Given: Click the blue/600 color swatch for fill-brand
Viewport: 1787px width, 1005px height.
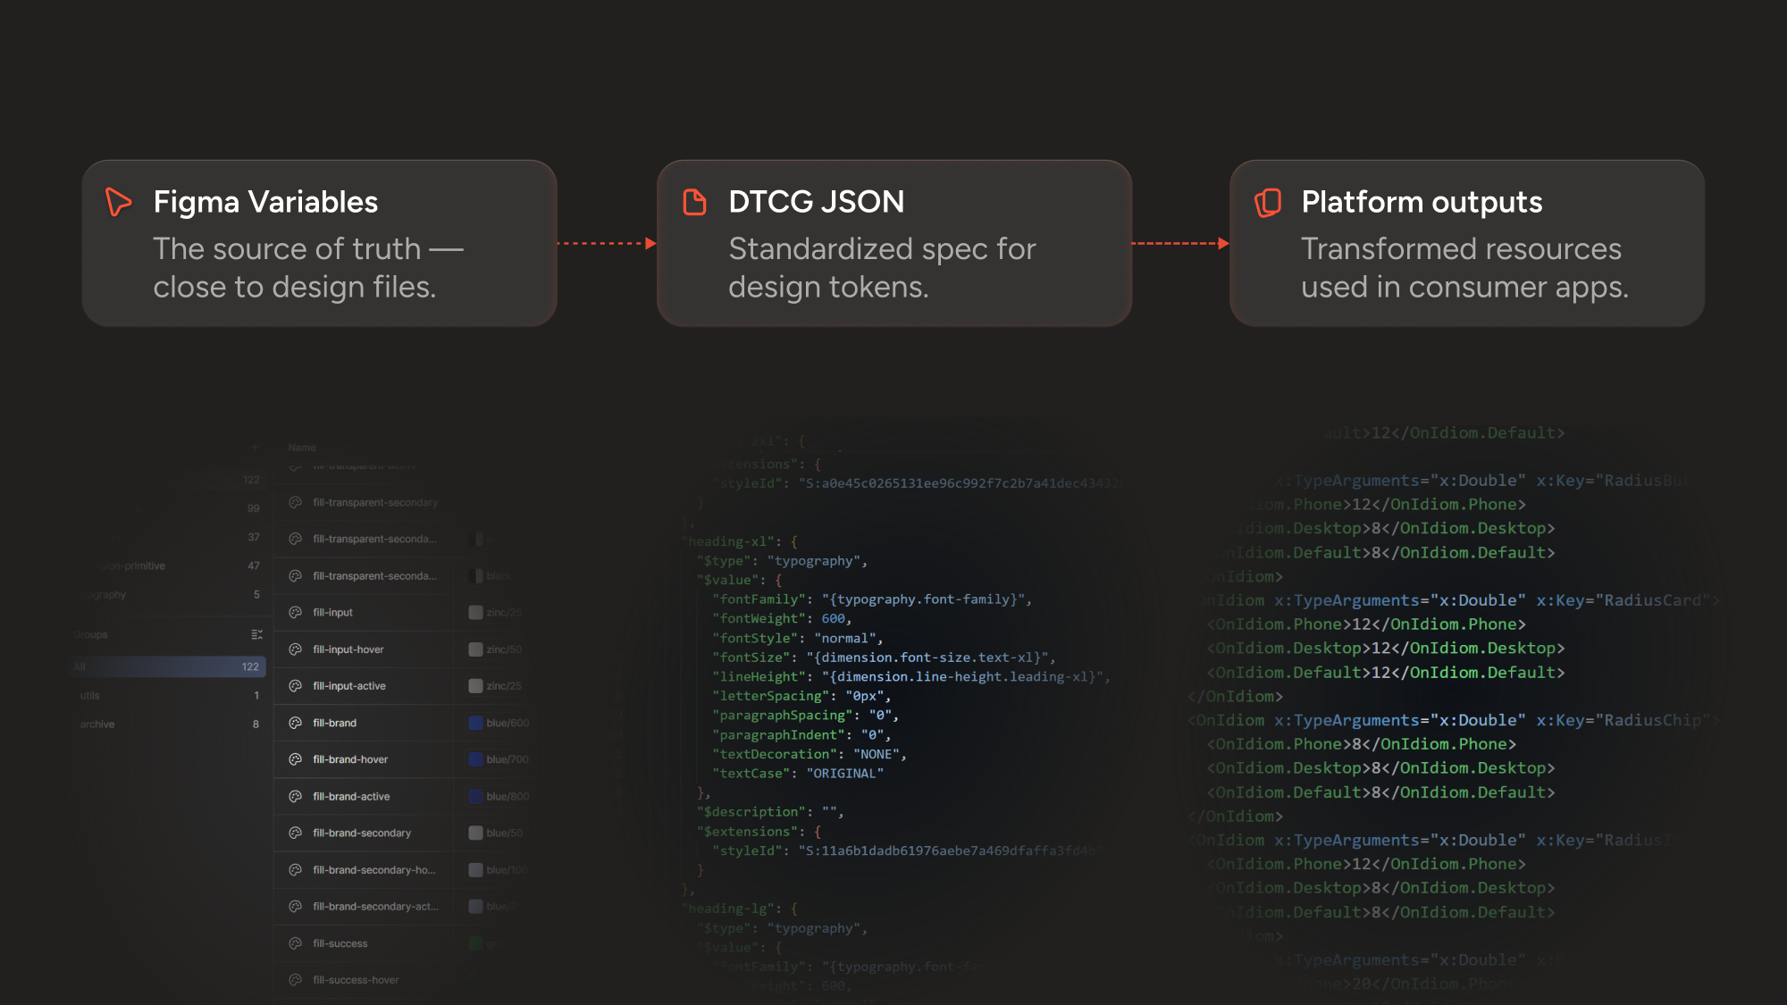Looking at the screenshot, I should tap(474, 723).
